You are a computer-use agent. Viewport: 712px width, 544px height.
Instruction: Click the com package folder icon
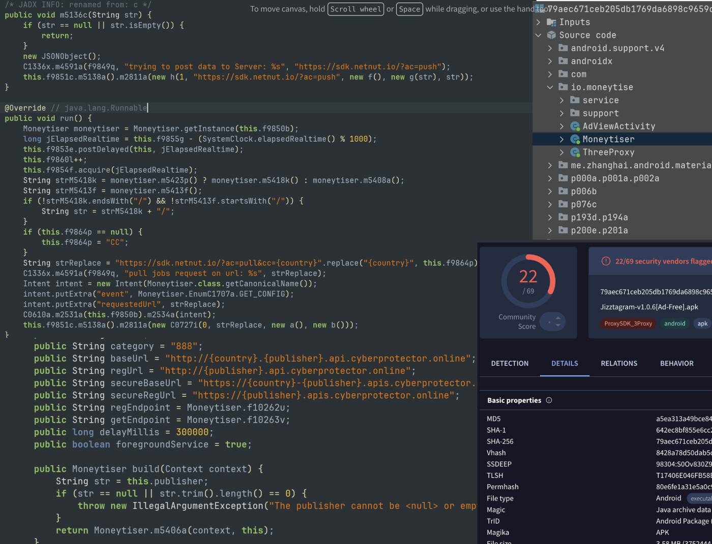(563, 74)
